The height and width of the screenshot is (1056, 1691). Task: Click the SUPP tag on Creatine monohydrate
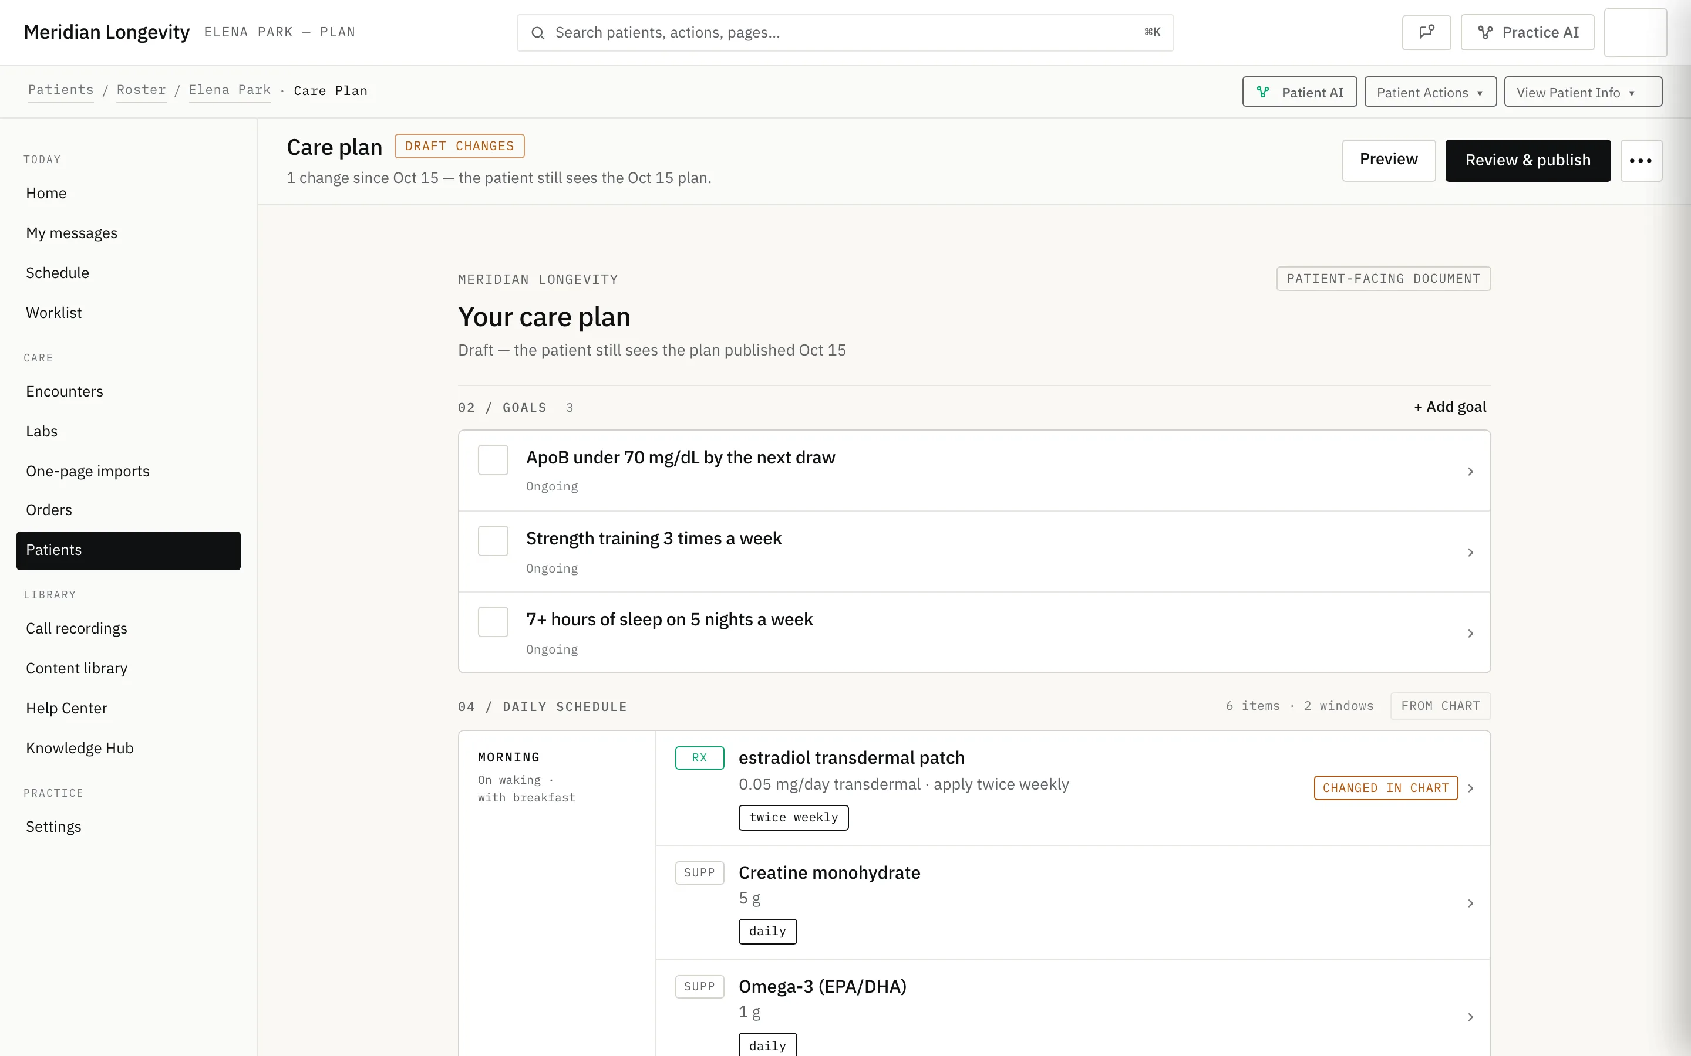click(x=699, y=873)
